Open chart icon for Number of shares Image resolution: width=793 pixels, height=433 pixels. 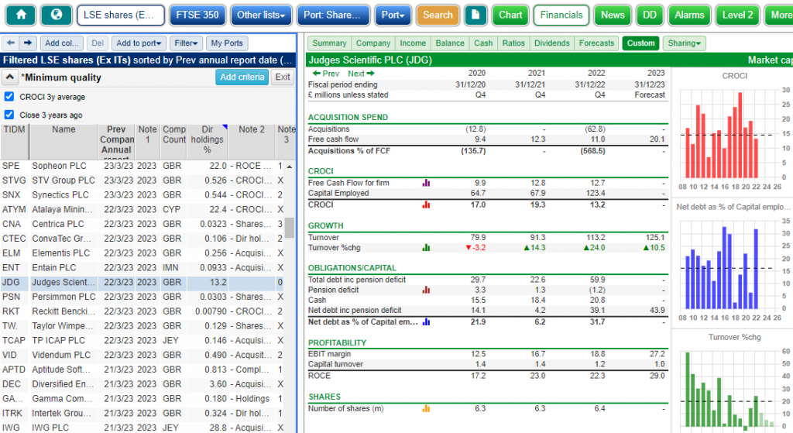coord(426,409)
